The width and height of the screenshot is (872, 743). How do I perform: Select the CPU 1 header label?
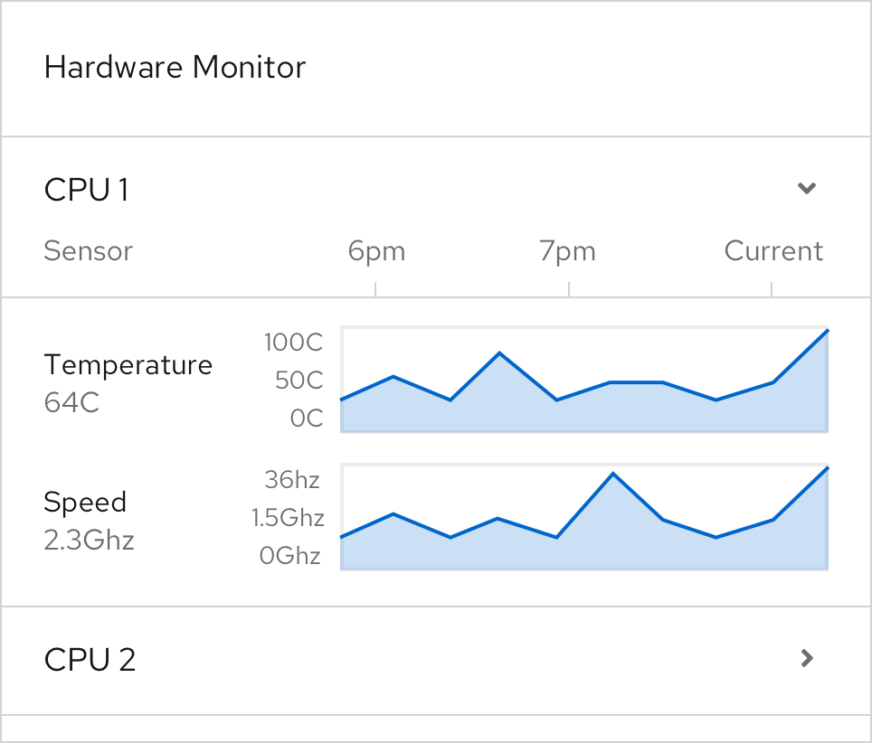click(87, 189)
